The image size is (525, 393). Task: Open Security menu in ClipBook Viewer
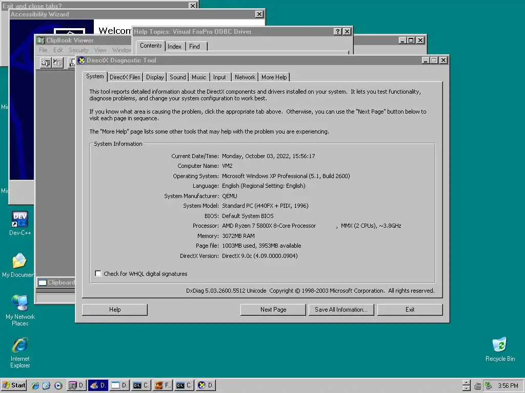tap(78, 50)
